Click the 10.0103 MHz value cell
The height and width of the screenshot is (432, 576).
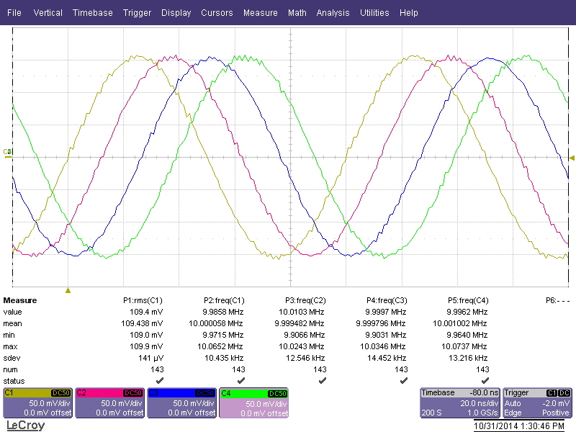(302, 312)
